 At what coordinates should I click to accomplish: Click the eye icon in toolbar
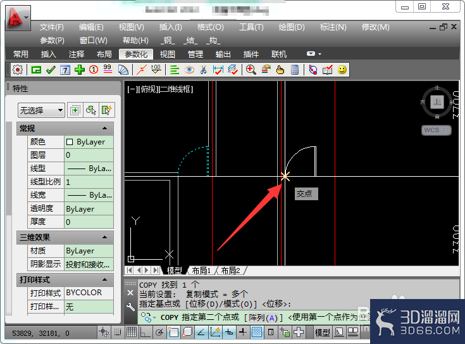(189, 70)
